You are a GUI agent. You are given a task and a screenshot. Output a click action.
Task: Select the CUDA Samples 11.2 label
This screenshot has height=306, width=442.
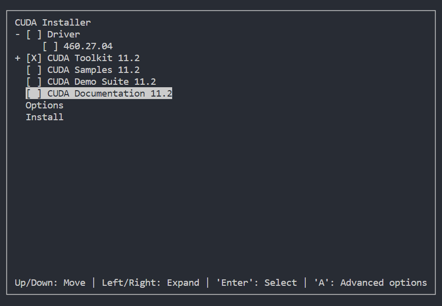click(93, 70)
